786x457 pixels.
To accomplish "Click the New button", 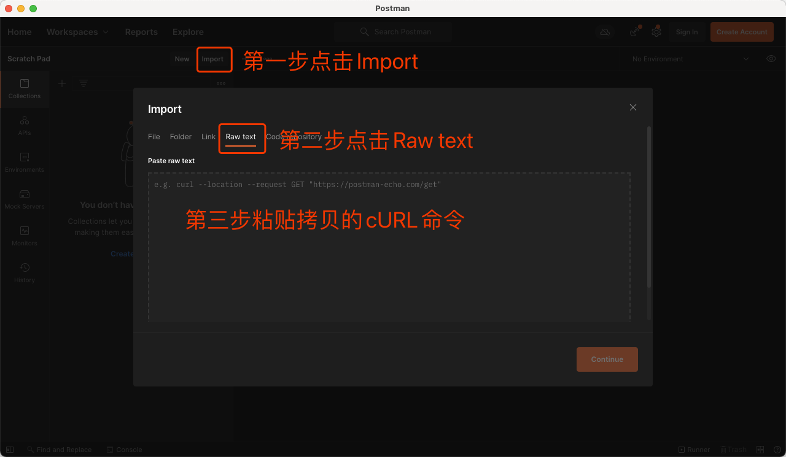I will 182,59.
